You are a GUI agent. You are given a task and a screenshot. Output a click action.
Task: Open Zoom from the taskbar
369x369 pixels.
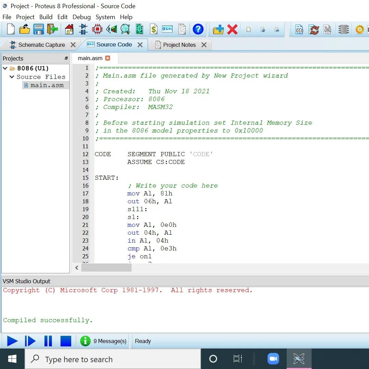273,359
